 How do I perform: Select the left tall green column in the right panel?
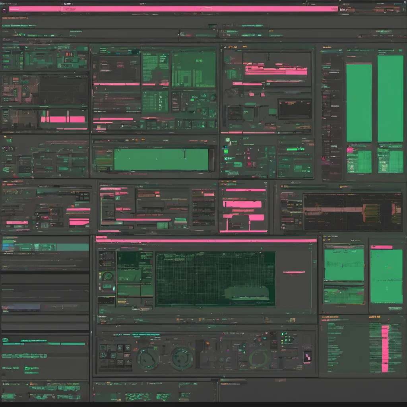click(359, 103)
